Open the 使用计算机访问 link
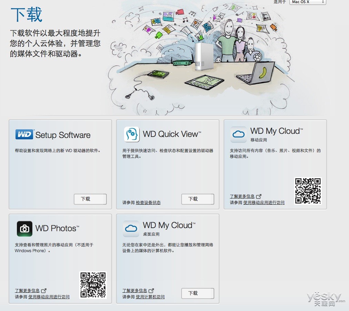349x311 pixels. pos(150,297)
